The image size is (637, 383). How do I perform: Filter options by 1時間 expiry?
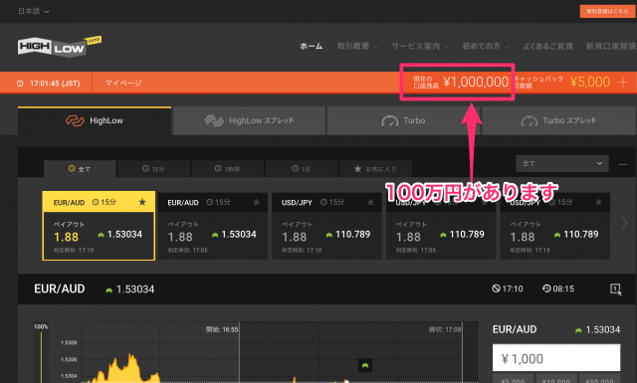[228, 168]
